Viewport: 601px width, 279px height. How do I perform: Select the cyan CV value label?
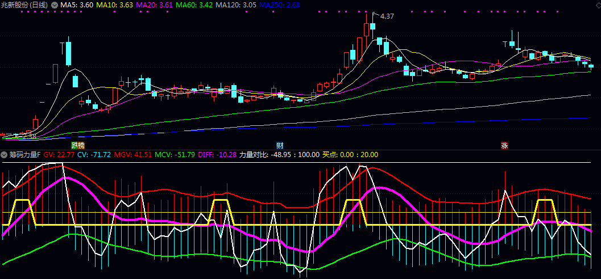click(94, 154)
